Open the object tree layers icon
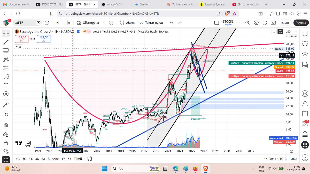Image resolution: width=310 pixels, height=174 pixels. (305, 54)
